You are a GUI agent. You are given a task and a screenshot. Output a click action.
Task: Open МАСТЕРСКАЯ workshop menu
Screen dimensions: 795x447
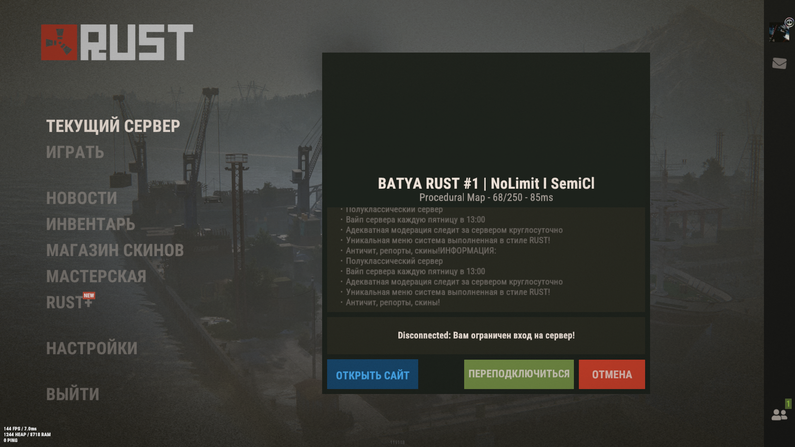click(96, 276)
